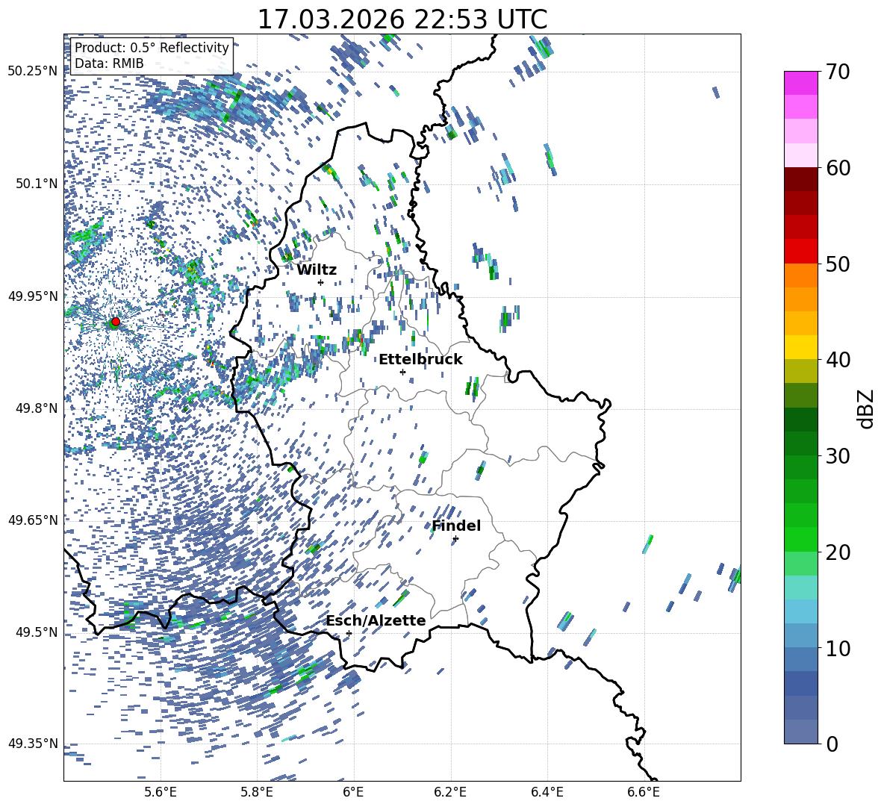Image resolution: width=884 pixels, height=807 pixels.
Task: Click the Data: RMIB text line
Action: pos(109,63)
